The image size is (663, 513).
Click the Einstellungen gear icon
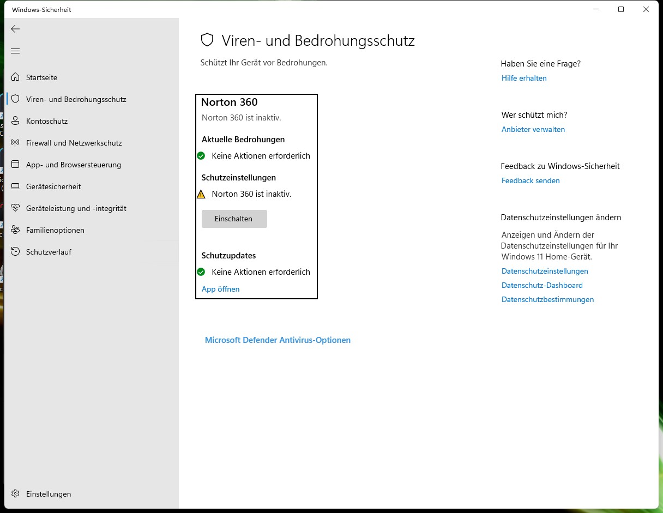click(x=15, y=494)
